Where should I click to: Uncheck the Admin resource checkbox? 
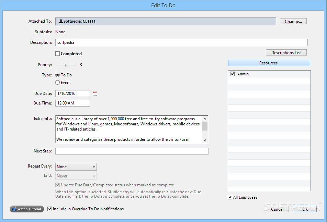click(x=232, y=74)
